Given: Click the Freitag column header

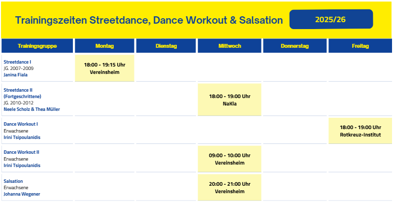Looking at the screenshot, I should 361,46.
